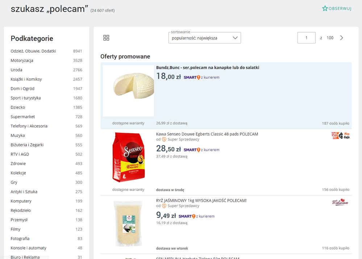The image size is (362, 259).
Task: Open the sortowanie popularność dropdown
Action: tap(204, 38)
